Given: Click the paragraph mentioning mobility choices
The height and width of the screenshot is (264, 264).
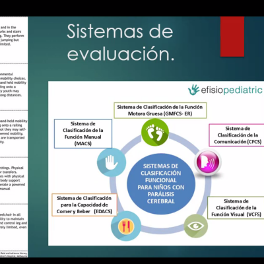Looking at the screenshot, I should [13, 84].
